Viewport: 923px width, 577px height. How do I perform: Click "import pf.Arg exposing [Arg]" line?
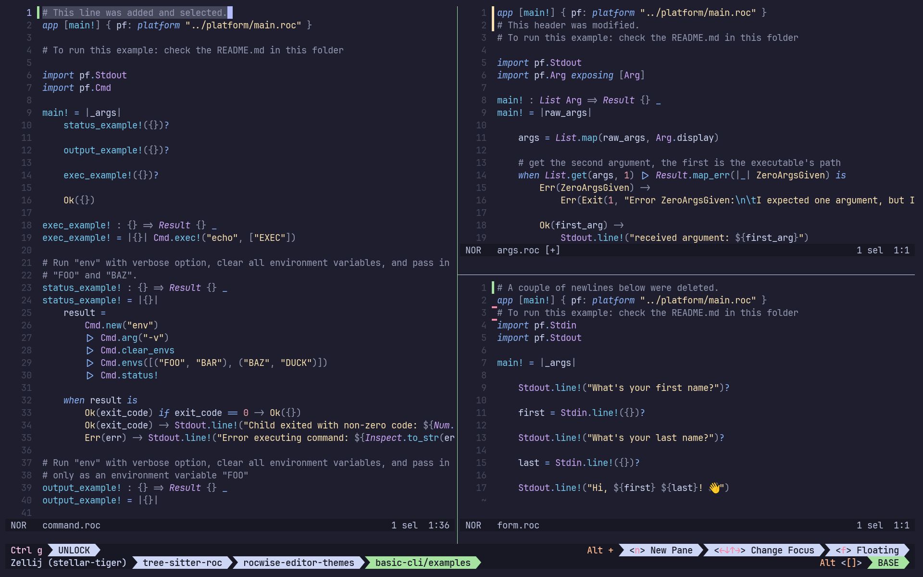[x=571, y=75]
